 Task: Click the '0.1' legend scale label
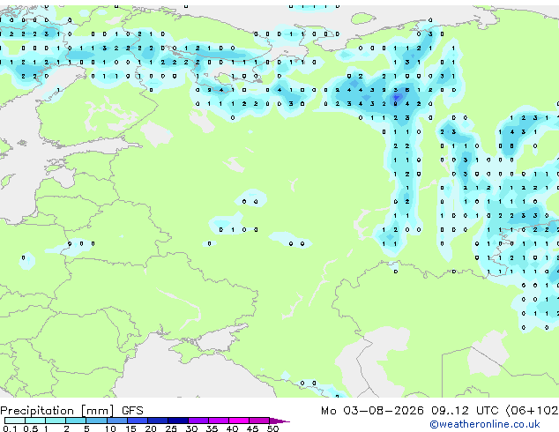[10, 428]
